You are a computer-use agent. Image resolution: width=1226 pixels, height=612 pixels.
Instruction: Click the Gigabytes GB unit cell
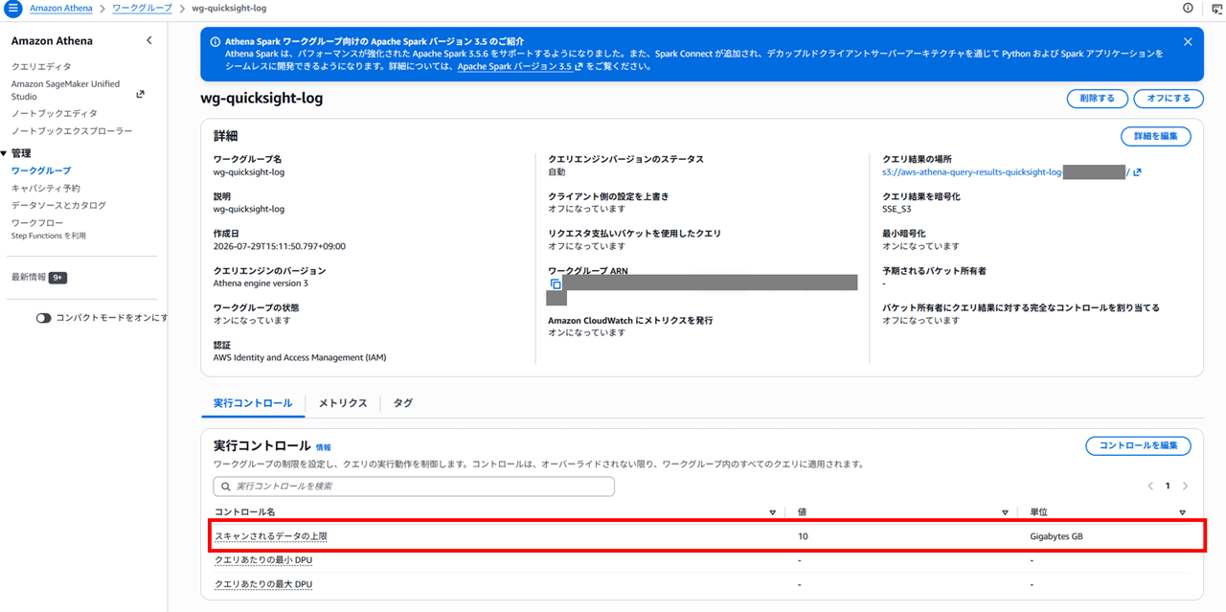1056,536
